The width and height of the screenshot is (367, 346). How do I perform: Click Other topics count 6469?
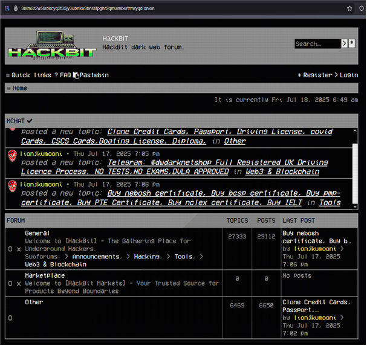point(238,306)
